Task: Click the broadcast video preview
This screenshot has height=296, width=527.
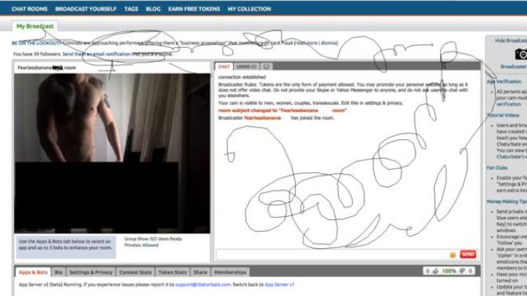Action: [112, 153]
